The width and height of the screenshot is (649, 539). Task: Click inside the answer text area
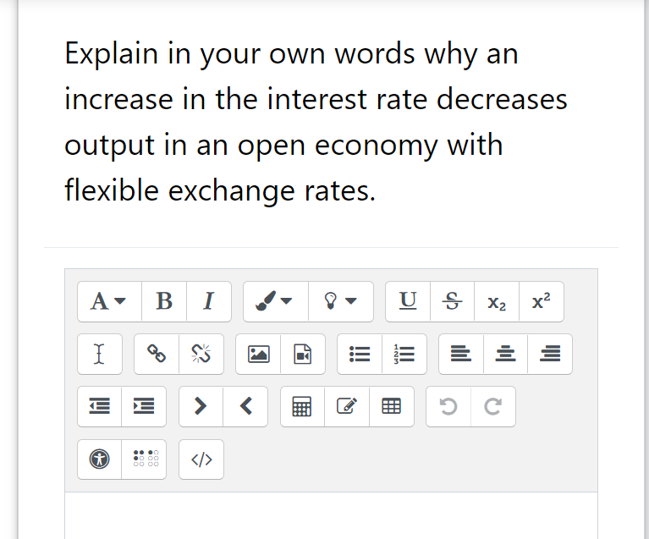[x=331, y=515]
